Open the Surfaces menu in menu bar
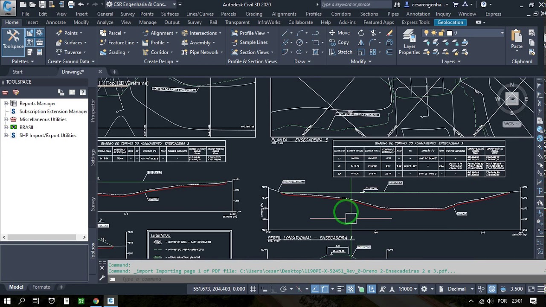 (170, 14)
